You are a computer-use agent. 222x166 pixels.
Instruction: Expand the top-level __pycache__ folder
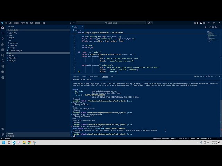(38, 33)
